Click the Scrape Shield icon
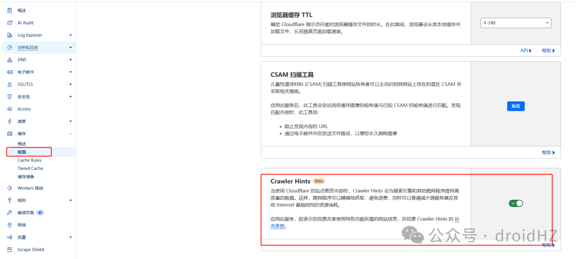The height and width of the screenshot is (259, 576). click(10, 249)
